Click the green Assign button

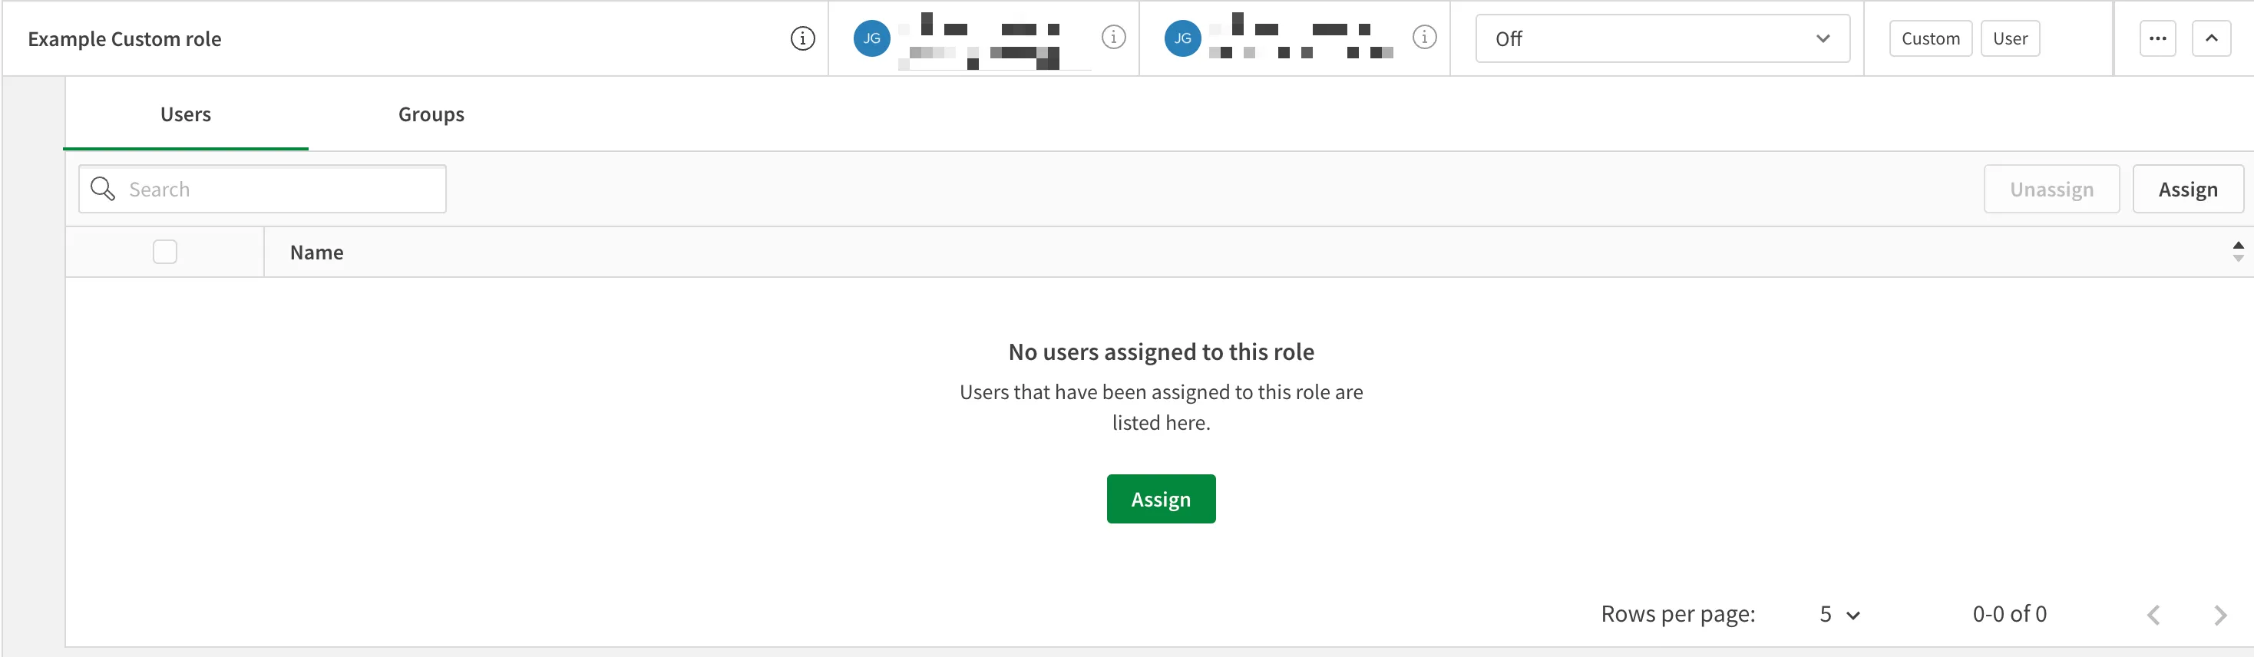[1160, 499]
